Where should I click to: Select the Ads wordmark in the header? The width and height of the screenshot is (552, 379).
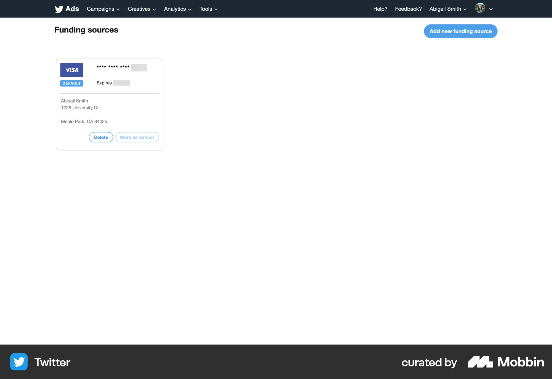[x=72, y=9]
